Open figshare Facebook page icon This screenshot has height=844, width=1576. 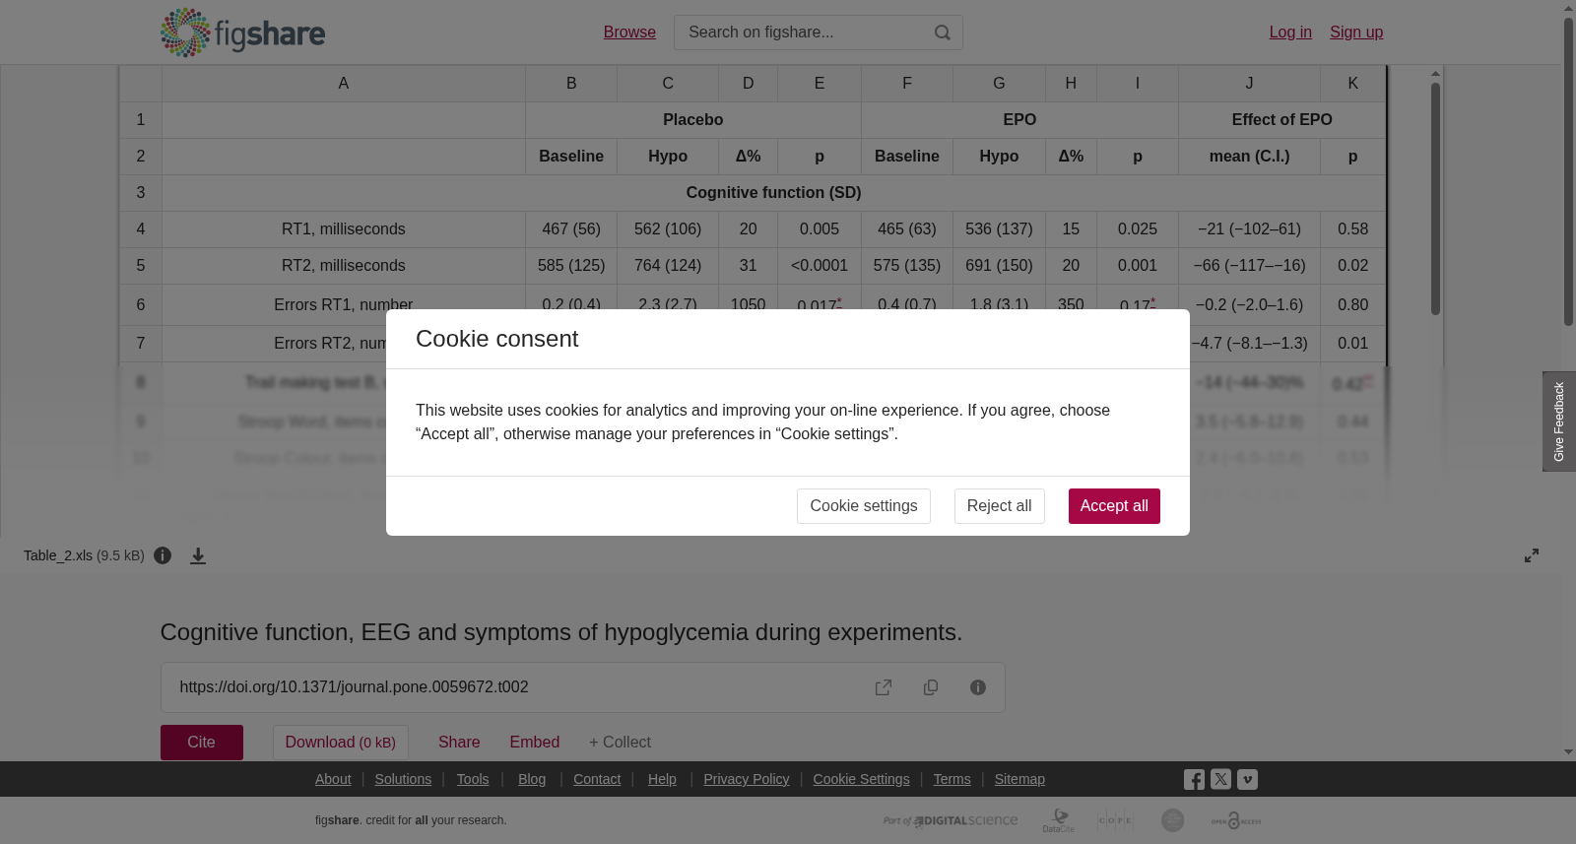1194,780
